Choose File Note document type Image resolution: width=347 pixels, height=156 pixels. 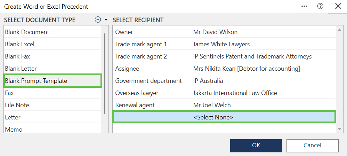17,105
